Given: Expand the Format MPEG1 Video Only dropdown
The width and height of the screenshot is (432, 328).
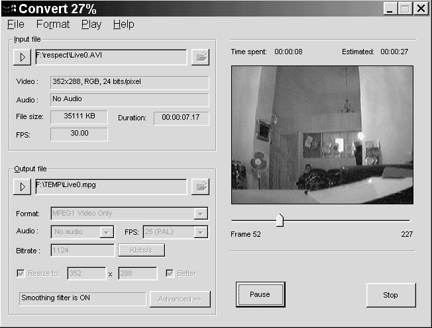Looking at the screenshot, I should point(201,214).
